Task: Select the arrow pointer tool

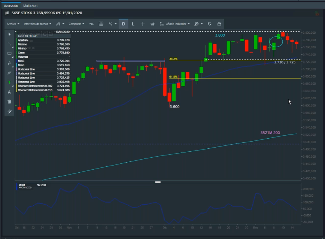Action: (x=9, y=34)
